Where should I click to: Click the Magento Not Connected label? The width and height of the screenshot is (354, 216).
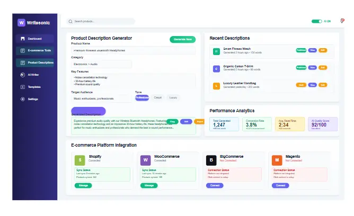294,161
